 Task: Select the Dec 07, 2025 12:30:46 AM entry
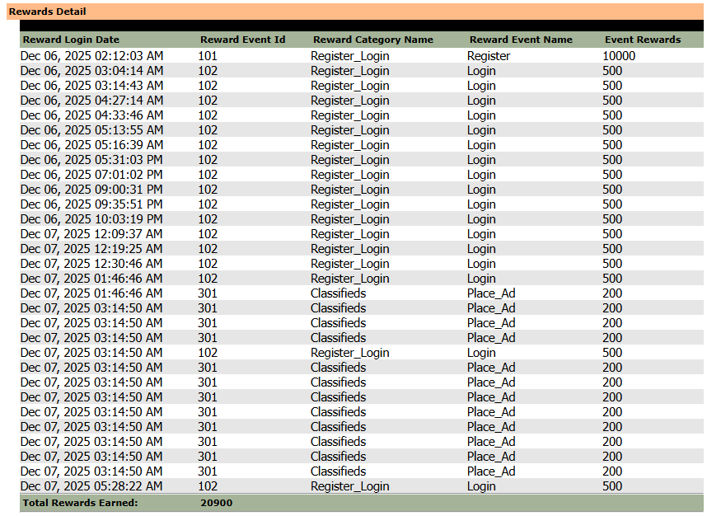coord(91,264)
